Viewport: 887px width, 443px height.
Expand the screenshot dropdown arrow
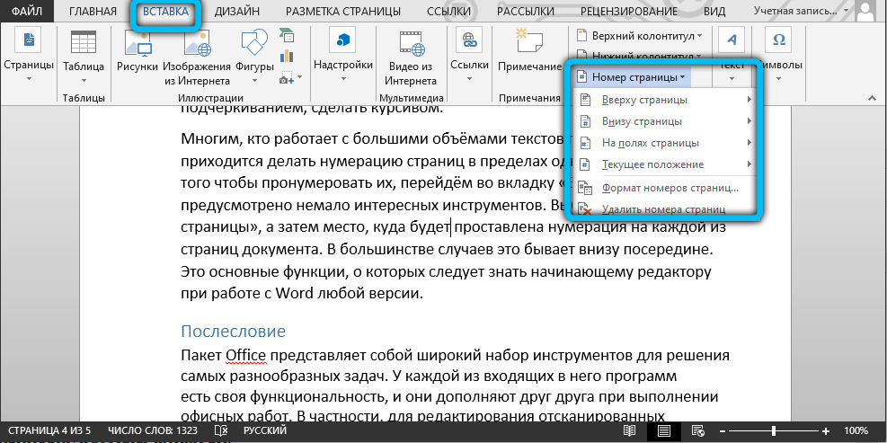pos(300,78)
